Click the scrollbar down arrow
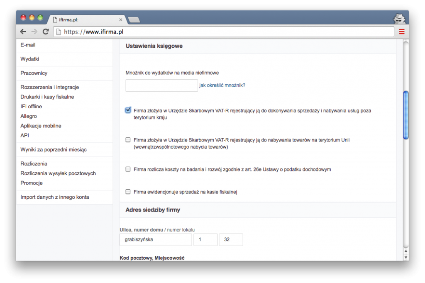Viewport: 425px width, 283px height. (406, 258)
